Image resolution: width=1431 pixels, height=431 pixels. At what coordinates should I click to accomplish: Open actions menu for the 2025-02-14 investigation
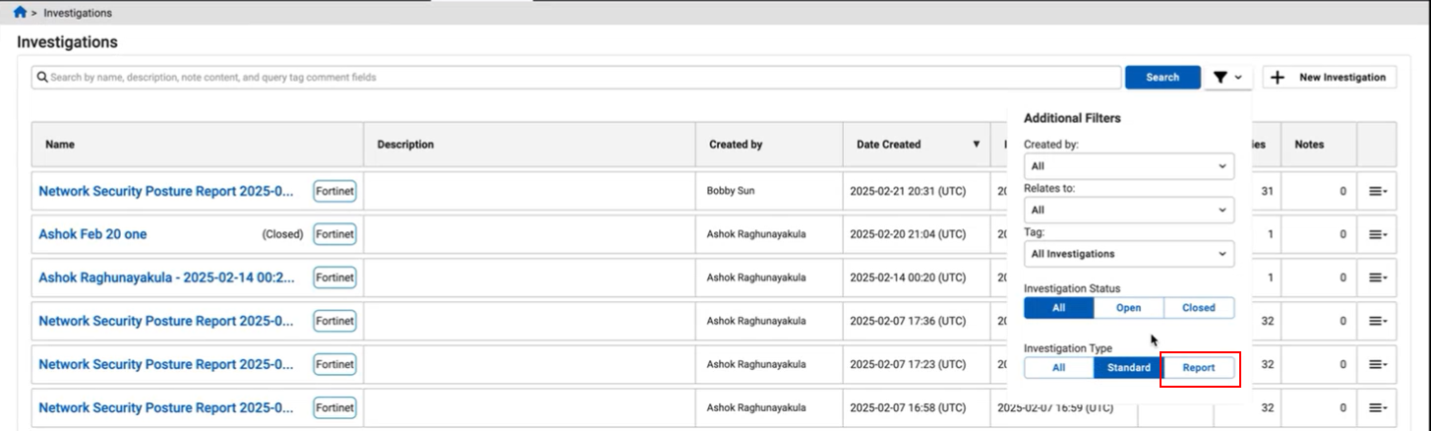(1377, 278)
